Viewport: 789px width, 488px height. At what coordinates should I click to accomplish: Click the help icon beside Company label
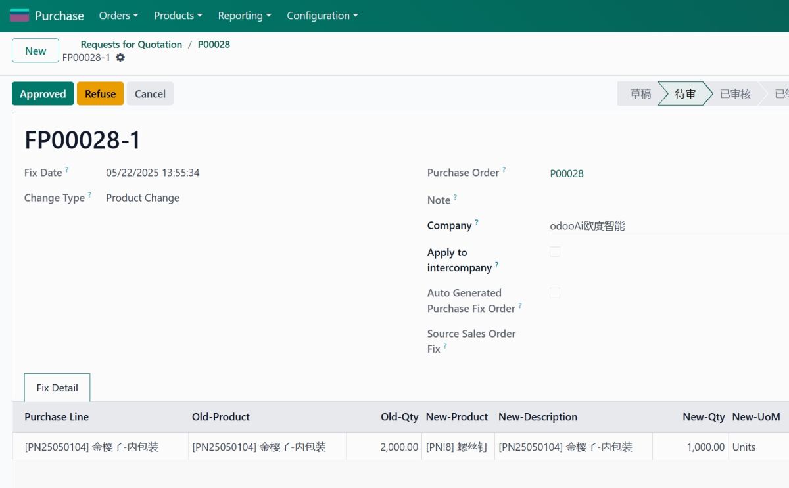(x=477, y=223)
